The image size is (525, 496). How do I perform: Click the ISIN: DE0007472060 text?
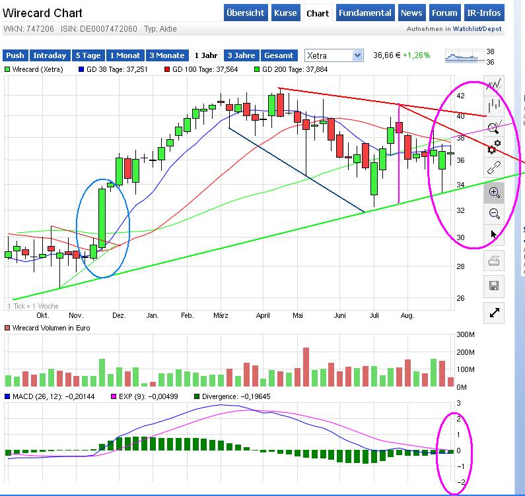(x=99, y=29)
